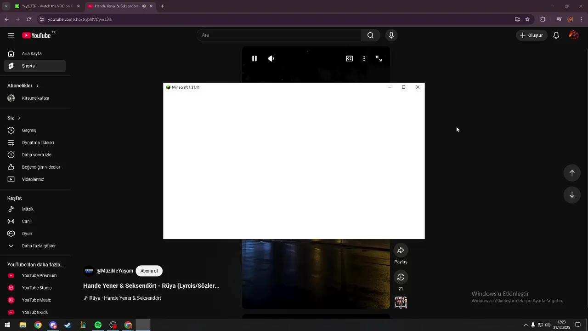This screenshot has height=331, width=588.
Task: Reload the page in the browser
Action: (x=28, y=19)
